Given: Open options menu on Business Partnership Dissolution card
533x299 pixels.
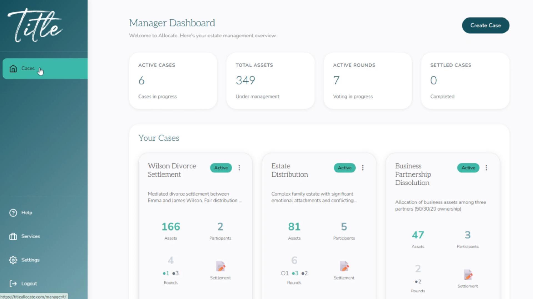Looking at the screenshot, I should 486,167.
